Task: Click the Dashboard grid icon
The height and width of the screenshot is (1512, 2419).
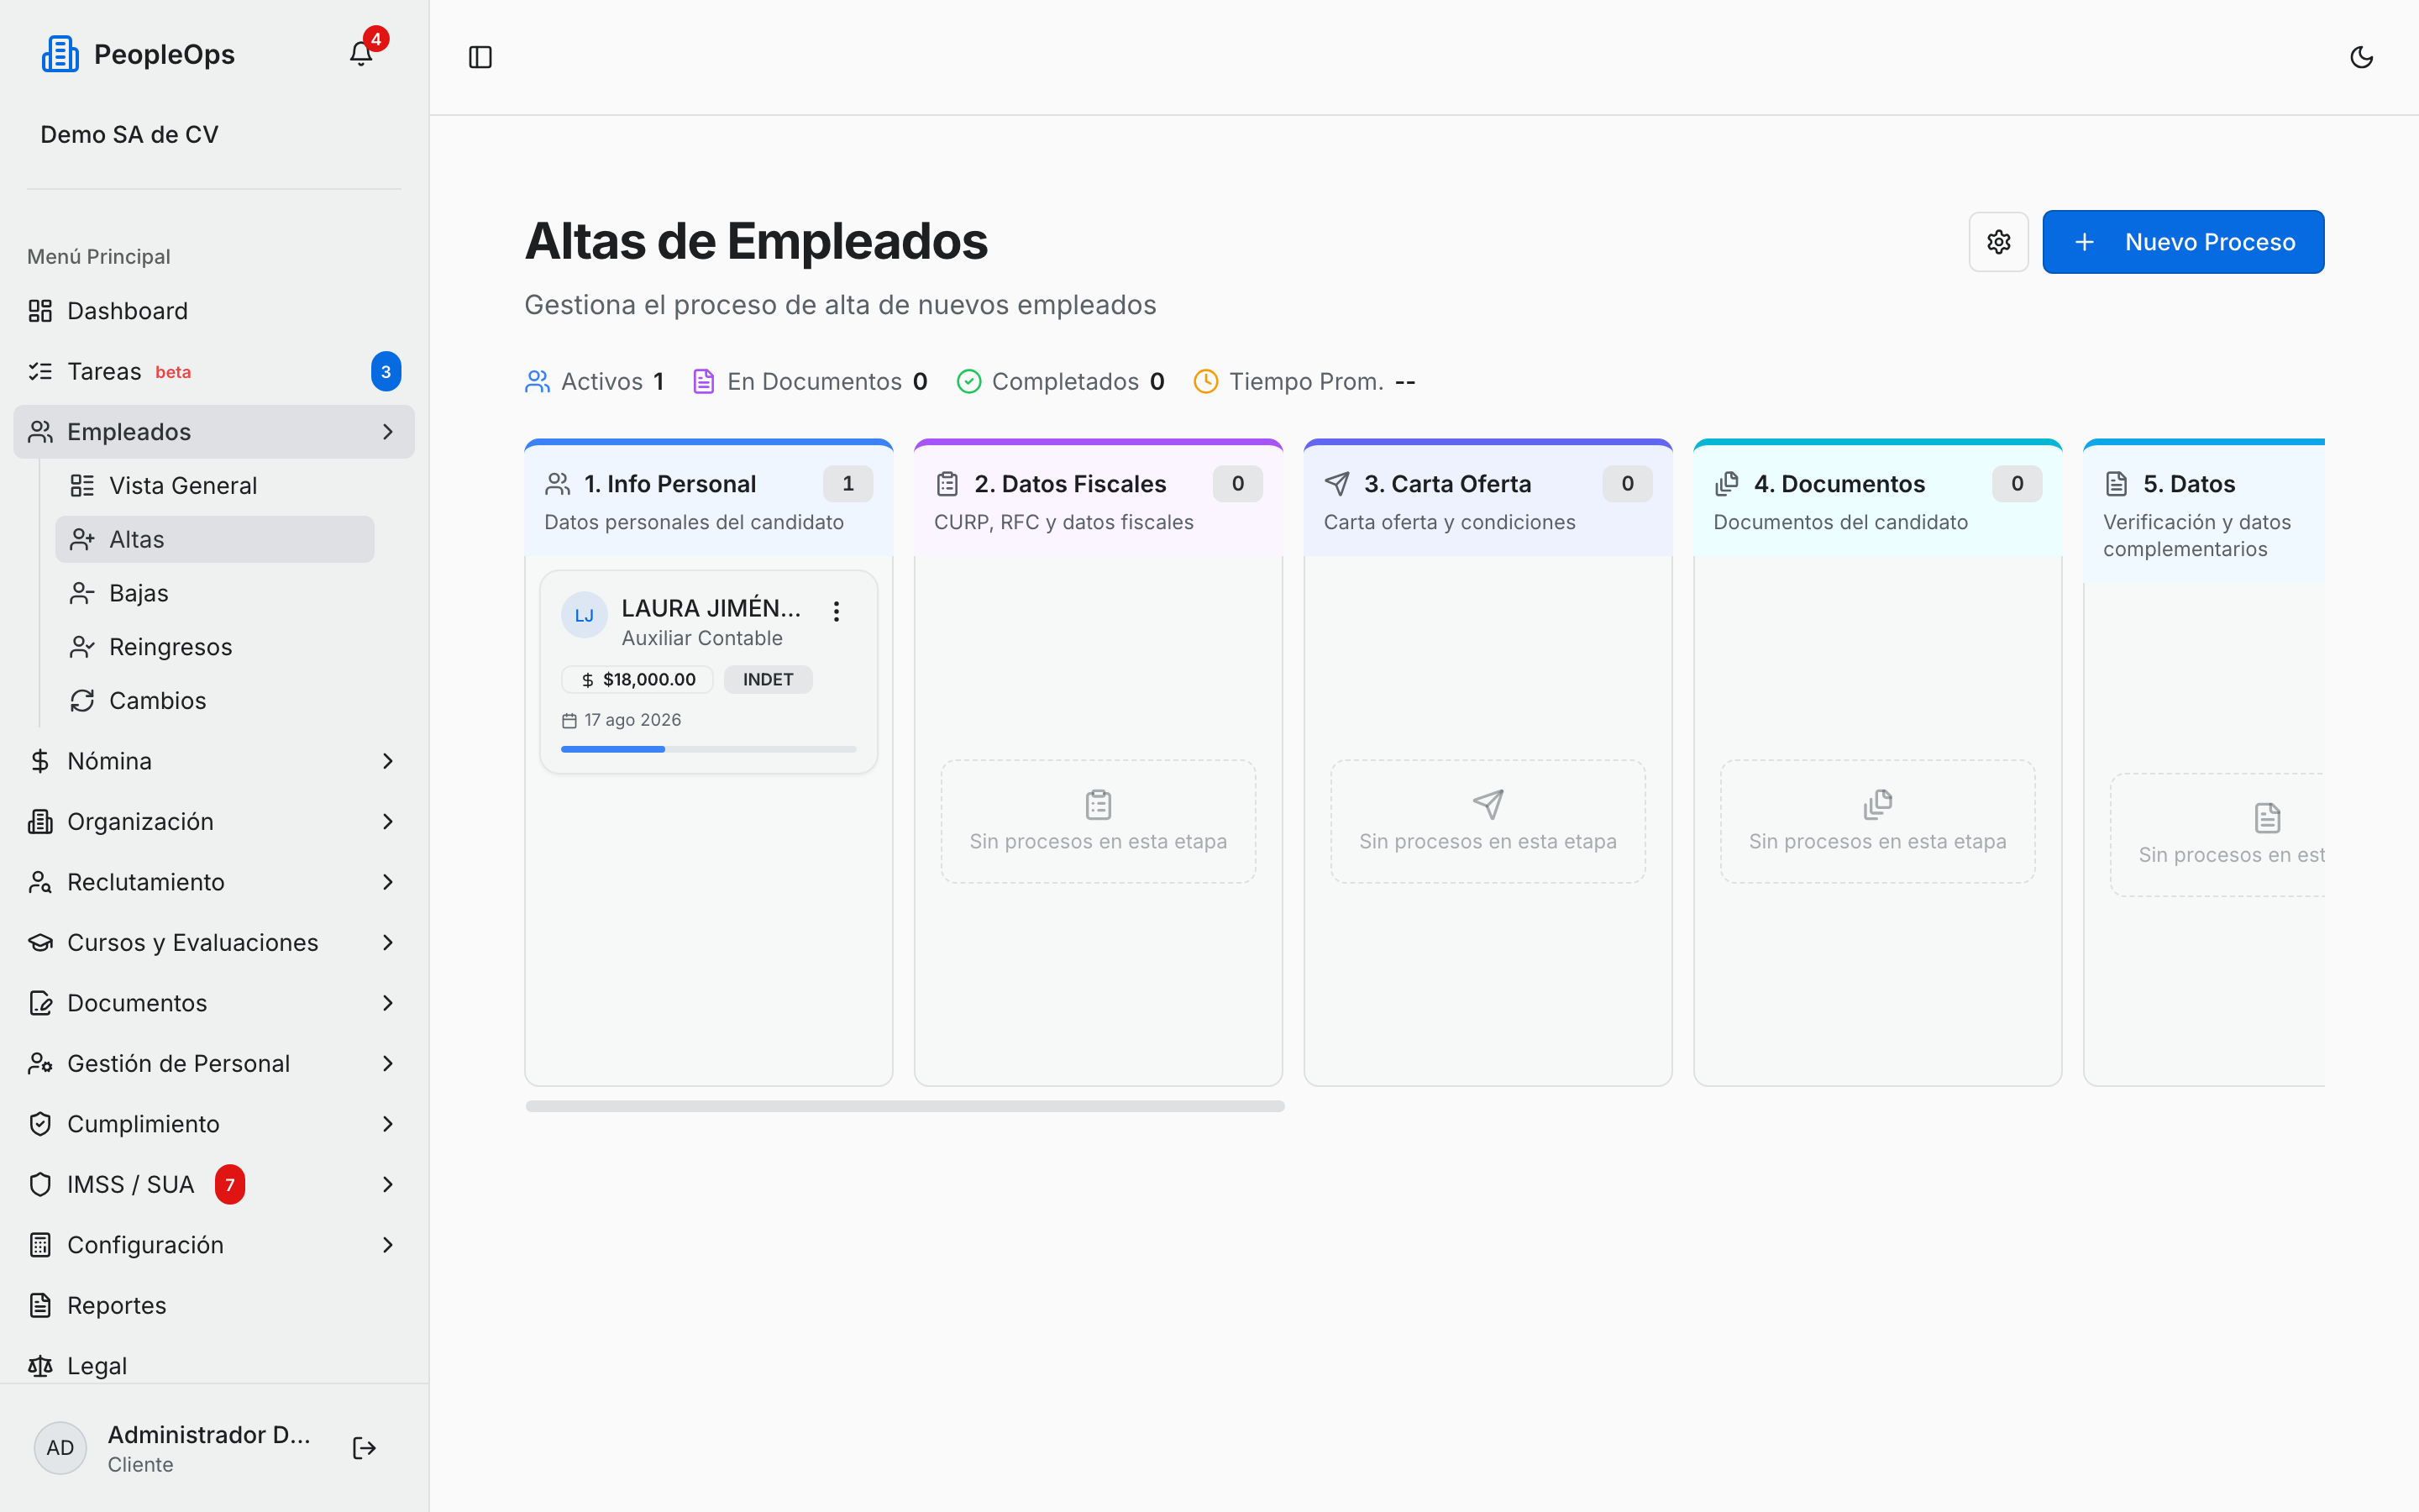Action: pyautogui.click(x=40, y=311)
